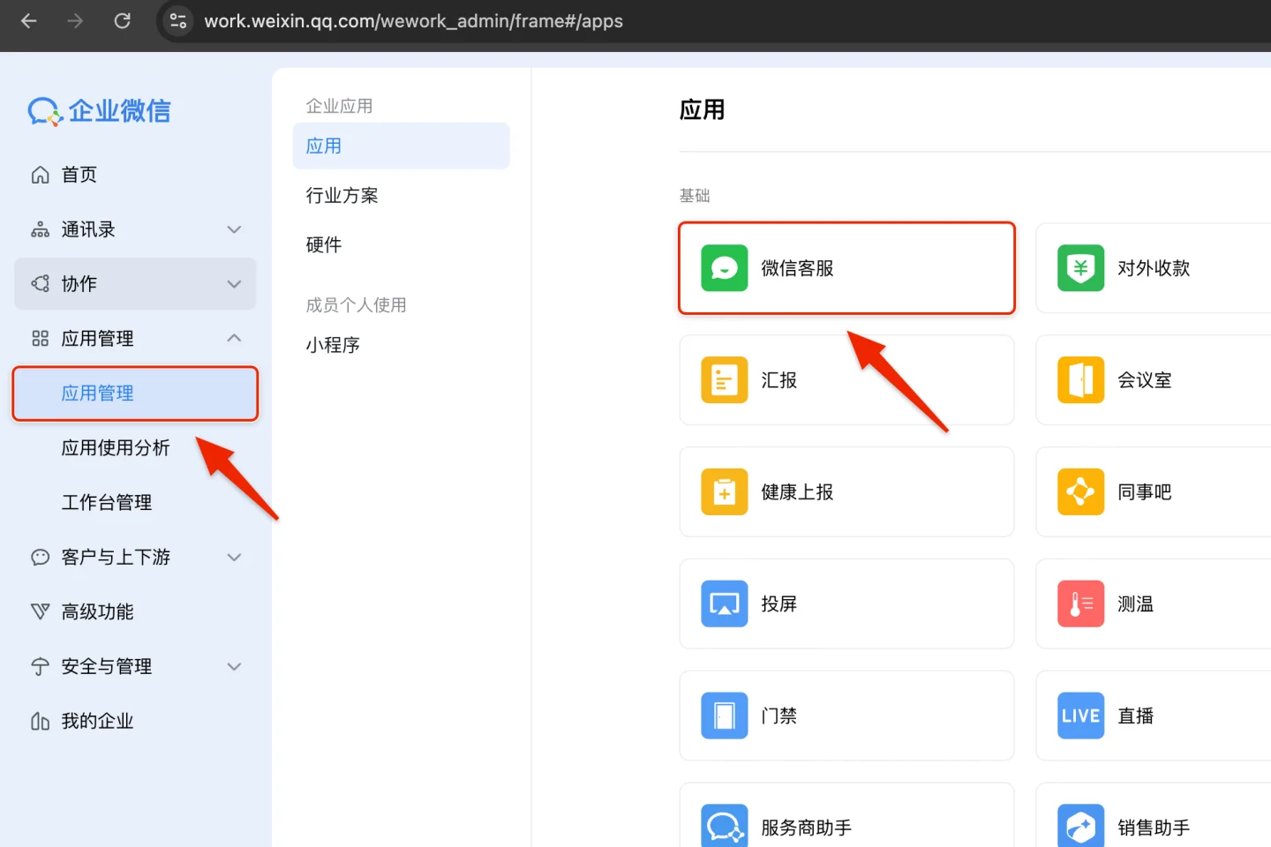Open the 对外收款 app icon
The height and width of the screenshot is (847, 1271).
tap(1081, 268)
